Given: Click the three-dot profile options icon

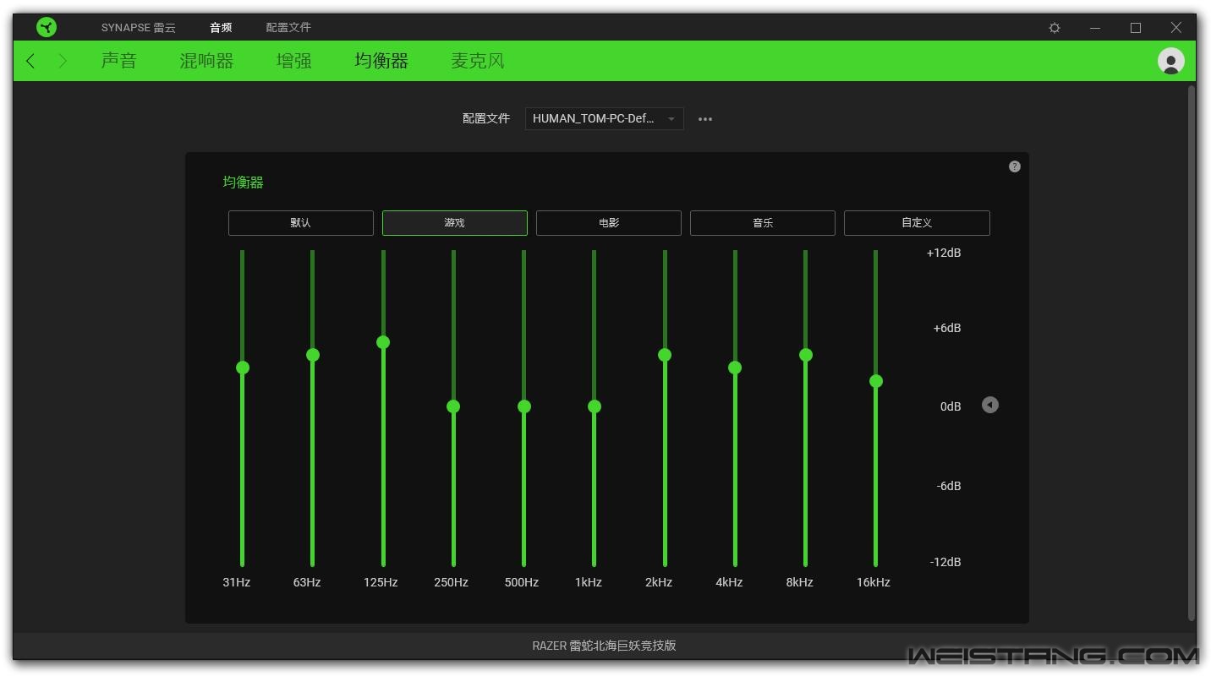Looking at the screenshot, I should [x=705, y=119].
